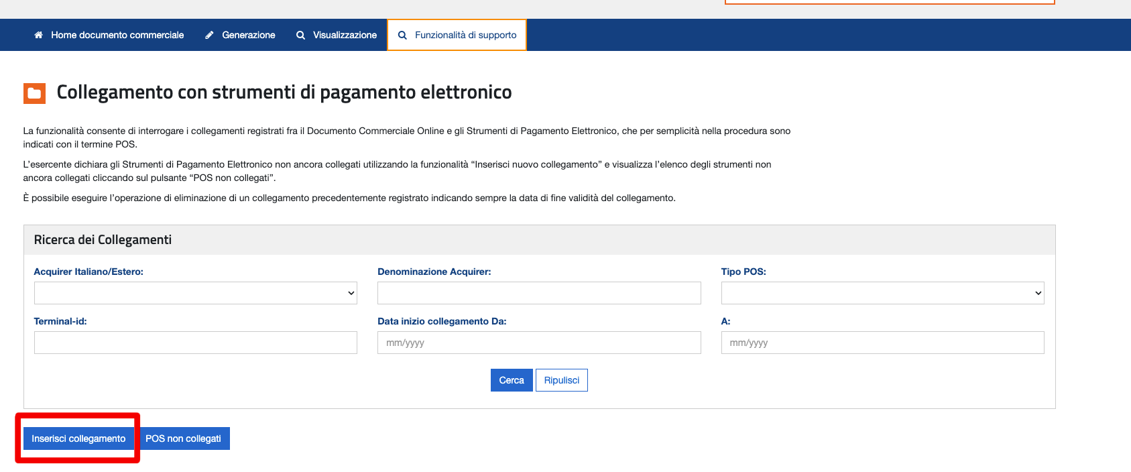Click the Inserisci collegamento button

(78, 438)
